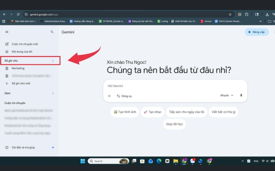This screenshot has height=171, width=275.
Task: Open the 'Administration Area...' bookmark
Action: coord(53,21)
